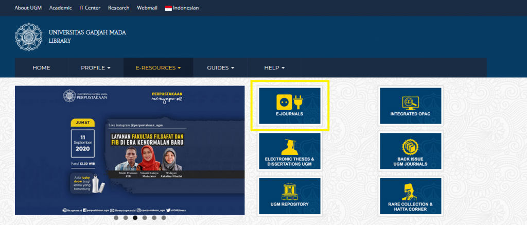527x225 pixels.
Task: Select the last carousel indicator dot
Action: coord(164,218)
